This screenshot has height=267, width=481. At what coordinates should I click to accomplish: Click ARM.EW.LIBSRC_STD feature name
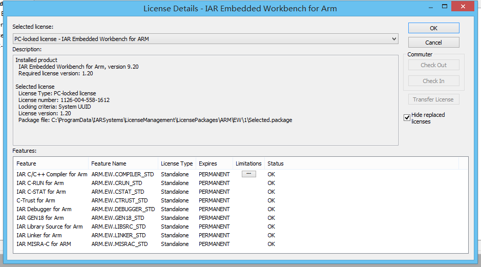[x=119, y=227]
